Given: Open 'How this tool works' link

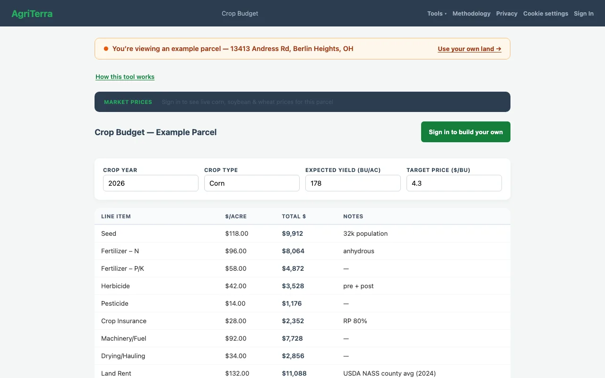Looking at the screenshot, I should (125, 77).
